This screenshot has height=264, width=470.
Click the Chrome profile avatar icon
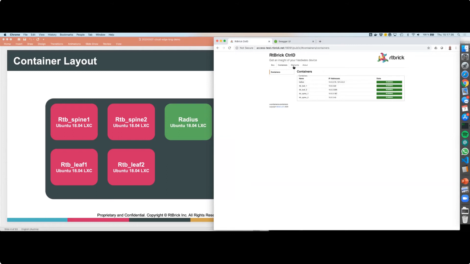pos(450,48)
